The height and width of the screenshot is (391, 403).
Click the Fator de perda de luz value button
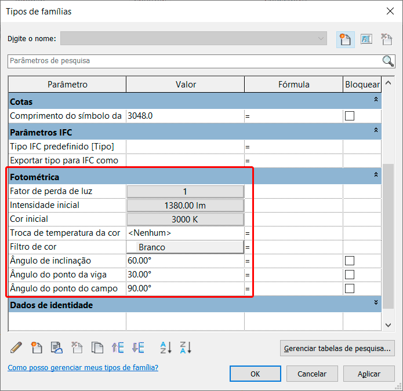(x=186, y=192)
